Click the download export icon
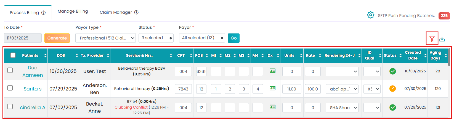Viewport: 454px width, 119px height. [x=442, y=39]
